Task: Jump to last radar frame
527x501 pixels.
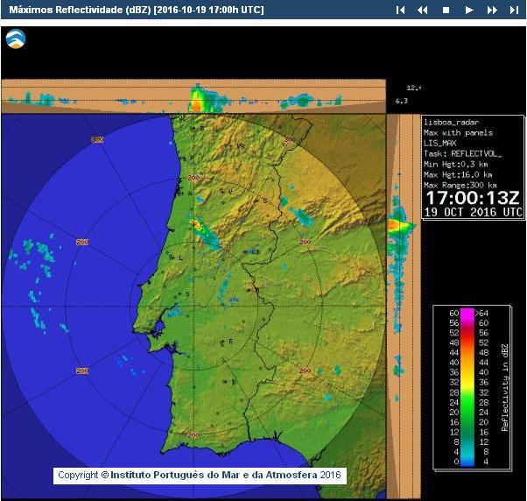Action: pos(514,11)
